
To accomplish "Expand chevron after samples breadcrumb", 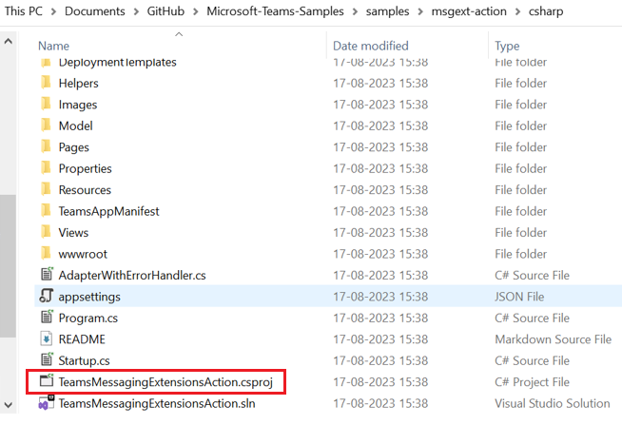I will (420, 12).
